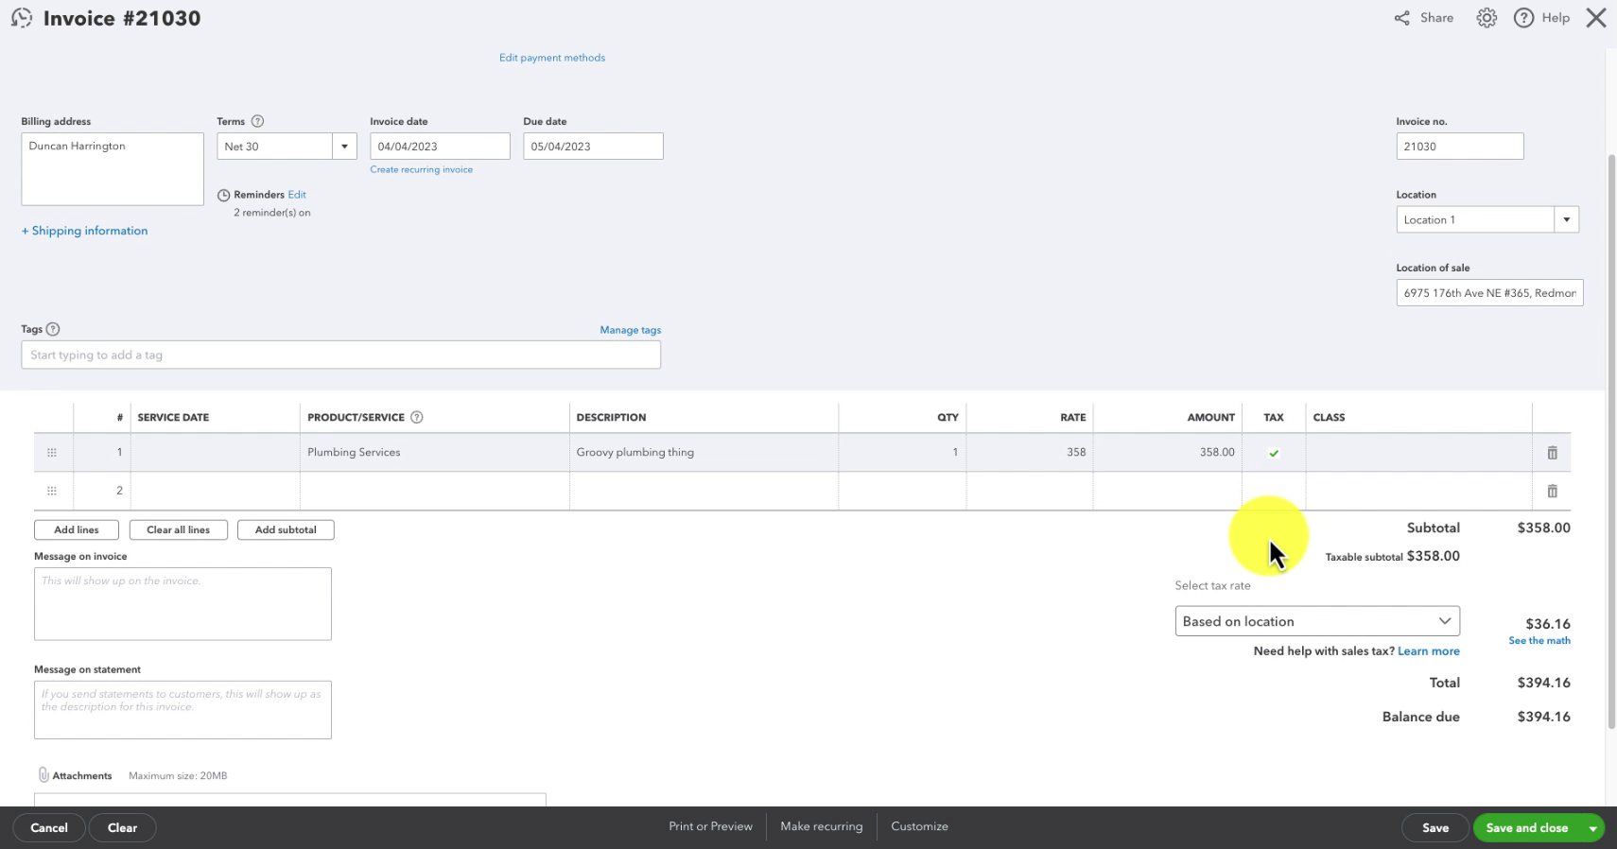Click the Add subtotal button
The image size is (1617, 849).
pyautogui.click(x=286, y=529)
